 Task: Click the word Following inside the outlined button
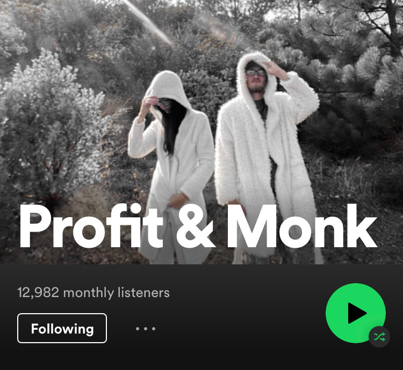click(62, 329)
